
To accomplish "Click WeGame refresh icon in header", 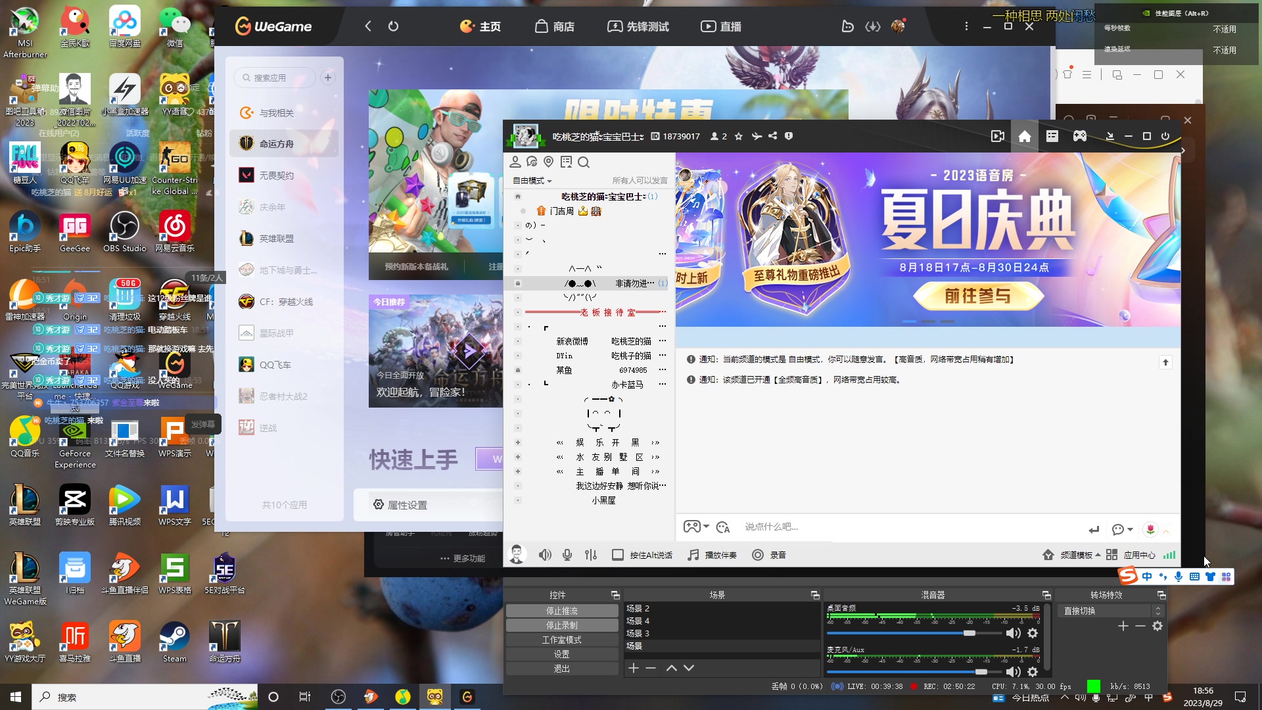I will (393, 26).
